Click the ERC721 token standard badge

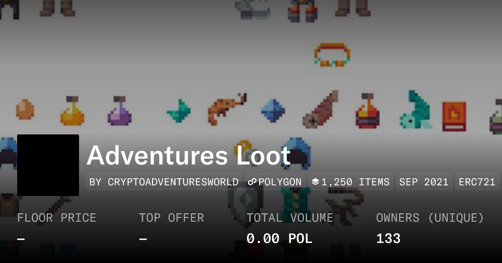click(x=477, y=182)
